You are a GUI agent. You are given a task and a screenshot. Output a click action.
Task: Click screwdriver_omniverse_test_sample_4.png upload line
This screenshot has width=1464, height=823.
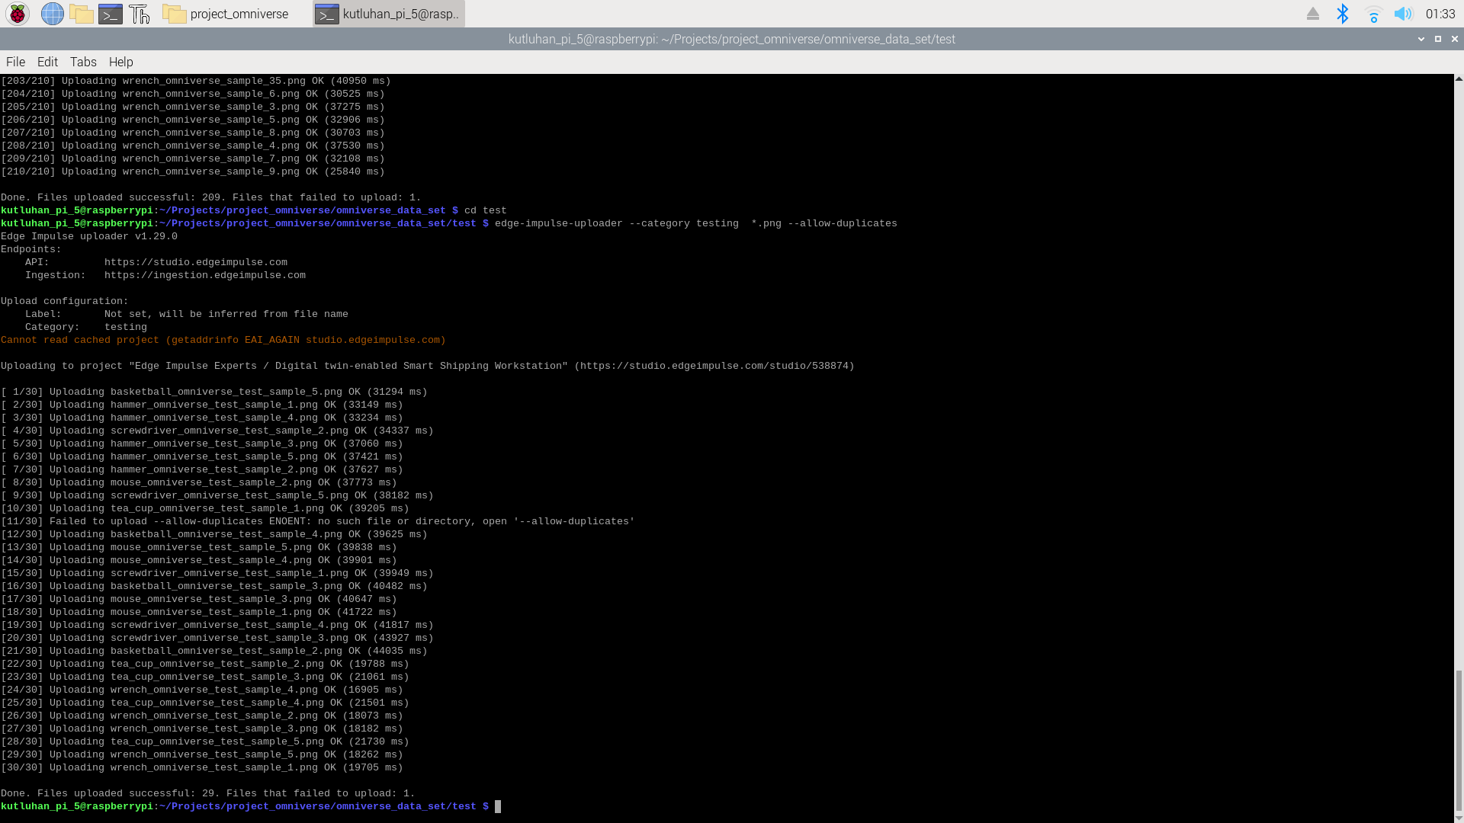pos(217,625)
